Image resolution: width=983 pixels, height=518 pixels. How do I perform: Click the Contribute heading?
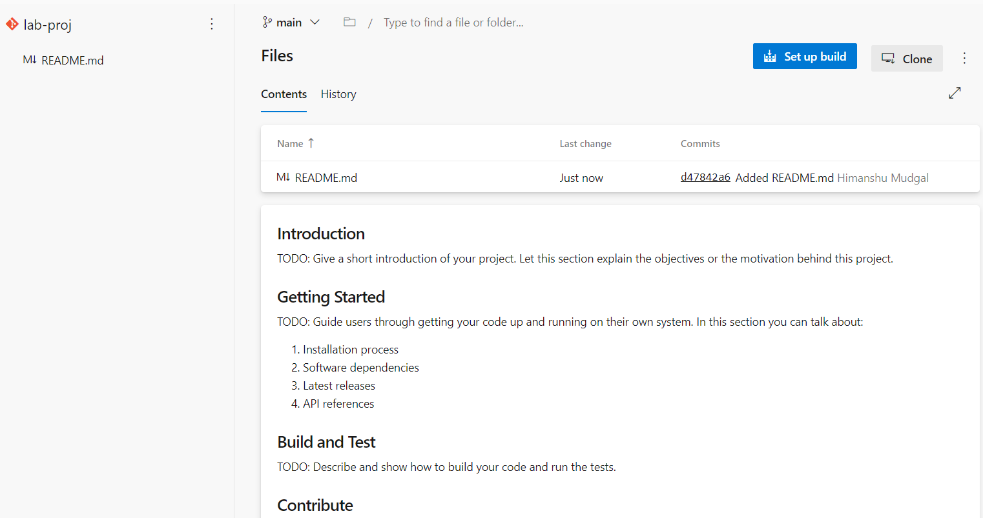[315, 505]
